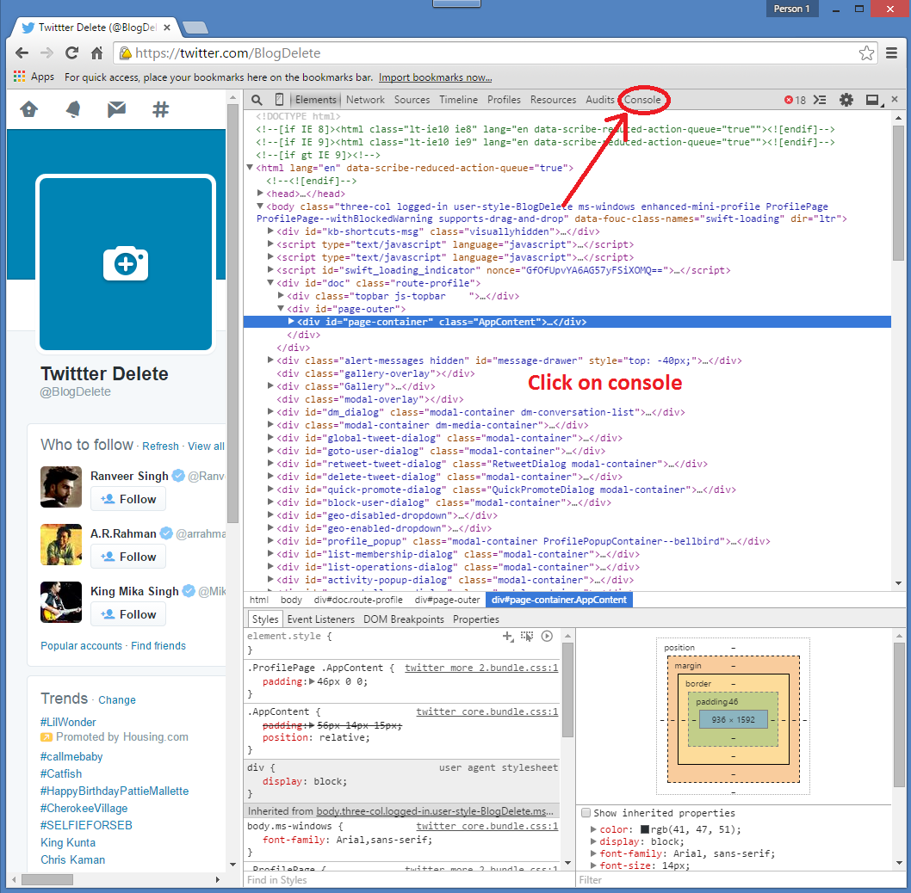Open the Event Listeners tab
911x893 pixels.
(320, 619)
